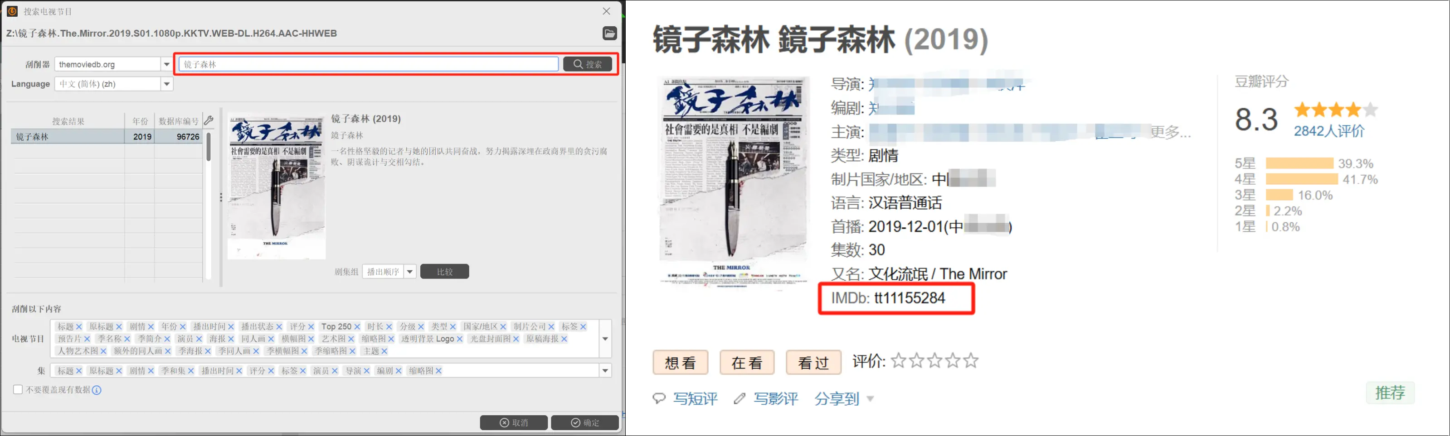This screenshot has width=1450, height=436.
Task: Remove the "导演" tag from the 集 row
Action: [366, 370]
